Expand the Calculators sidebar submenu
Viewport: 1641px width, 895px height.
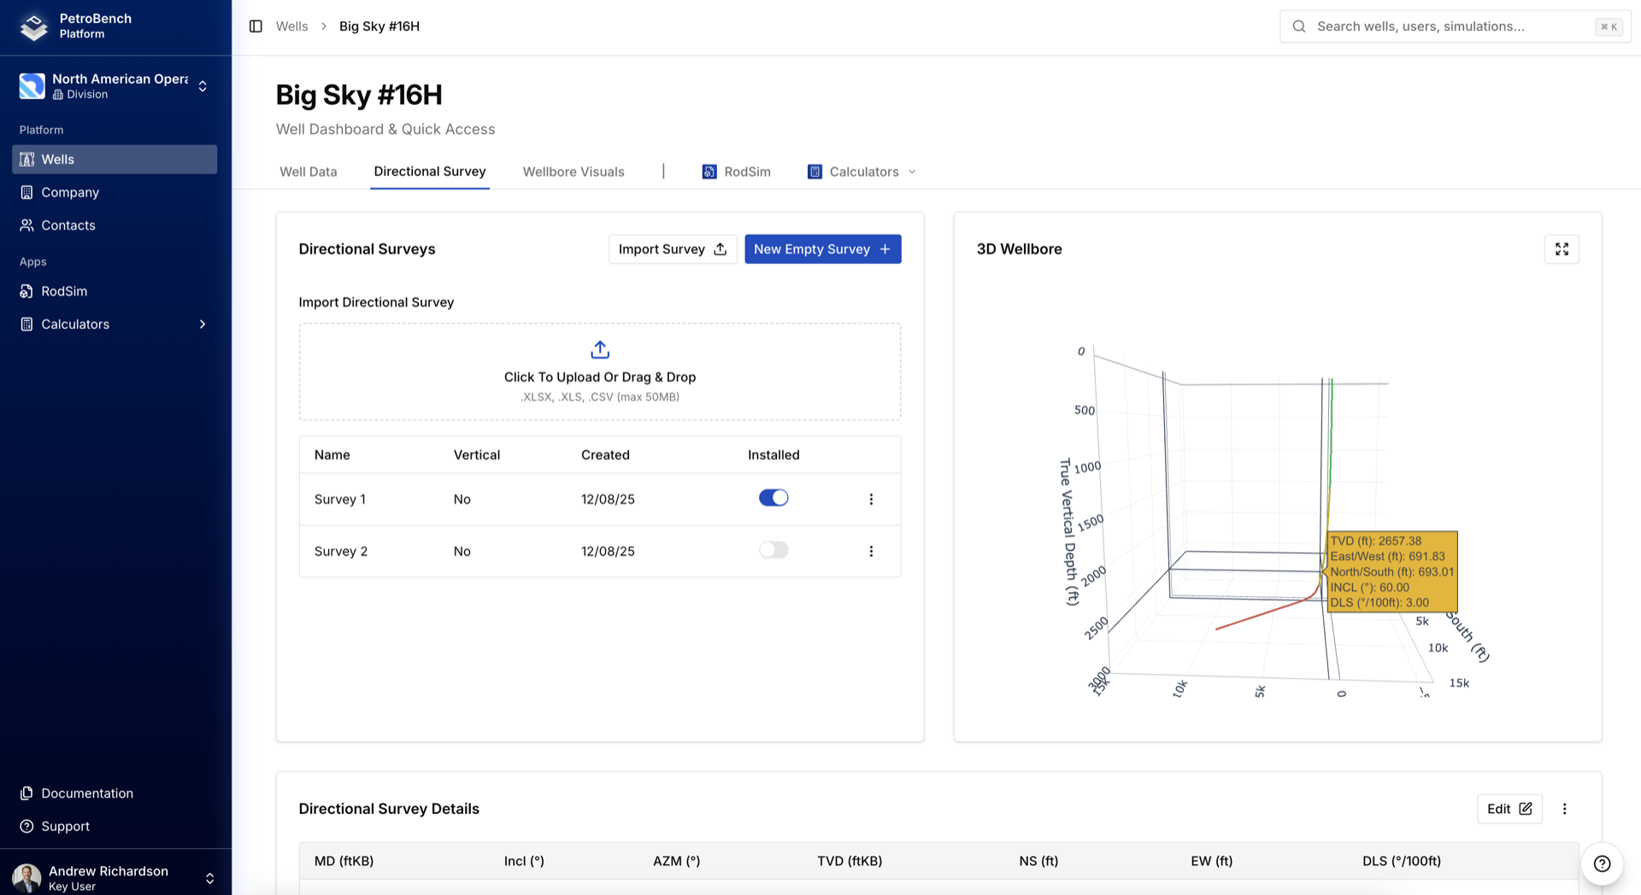point(203,325)
